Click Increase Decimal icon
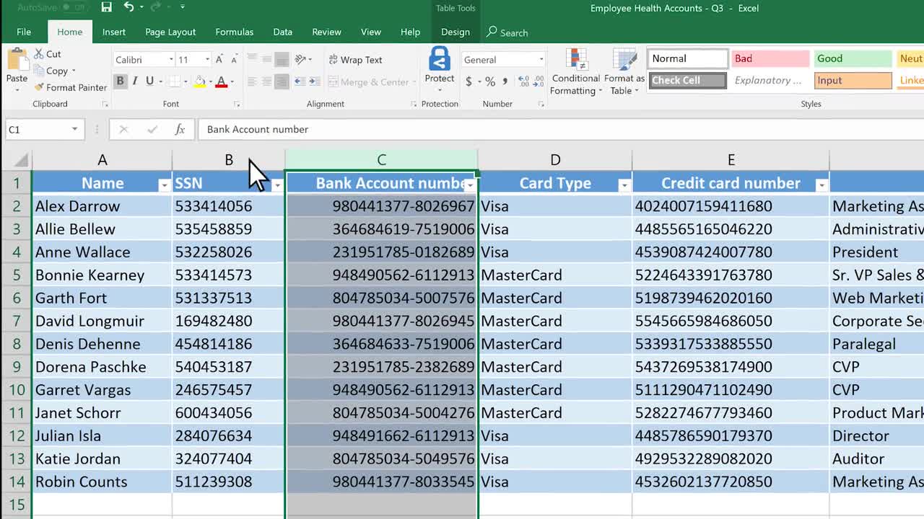 [523, 81]
